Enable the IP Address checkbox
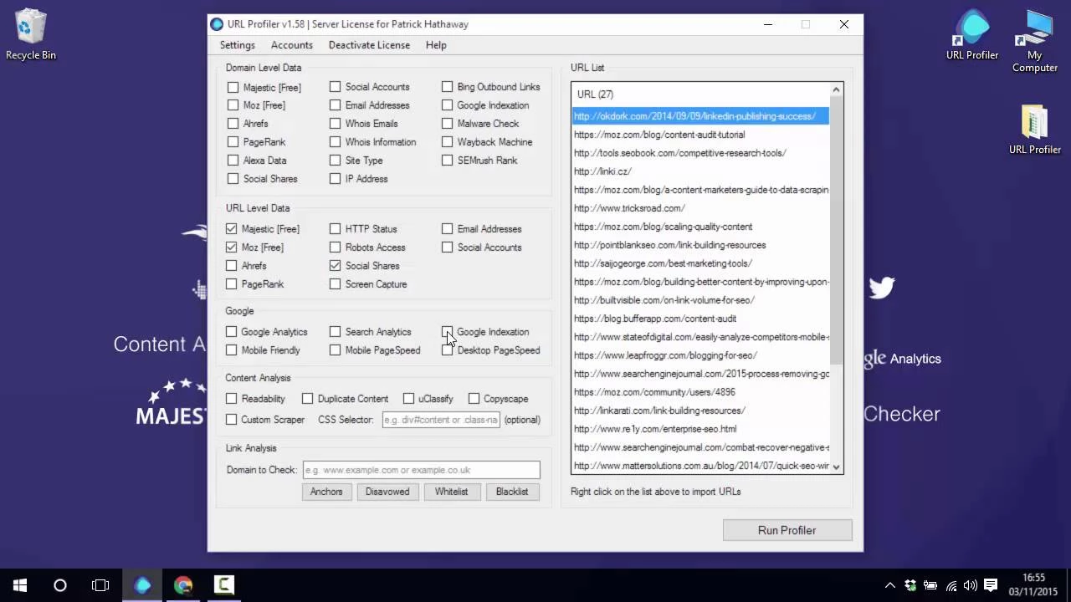 click(335, 179)
